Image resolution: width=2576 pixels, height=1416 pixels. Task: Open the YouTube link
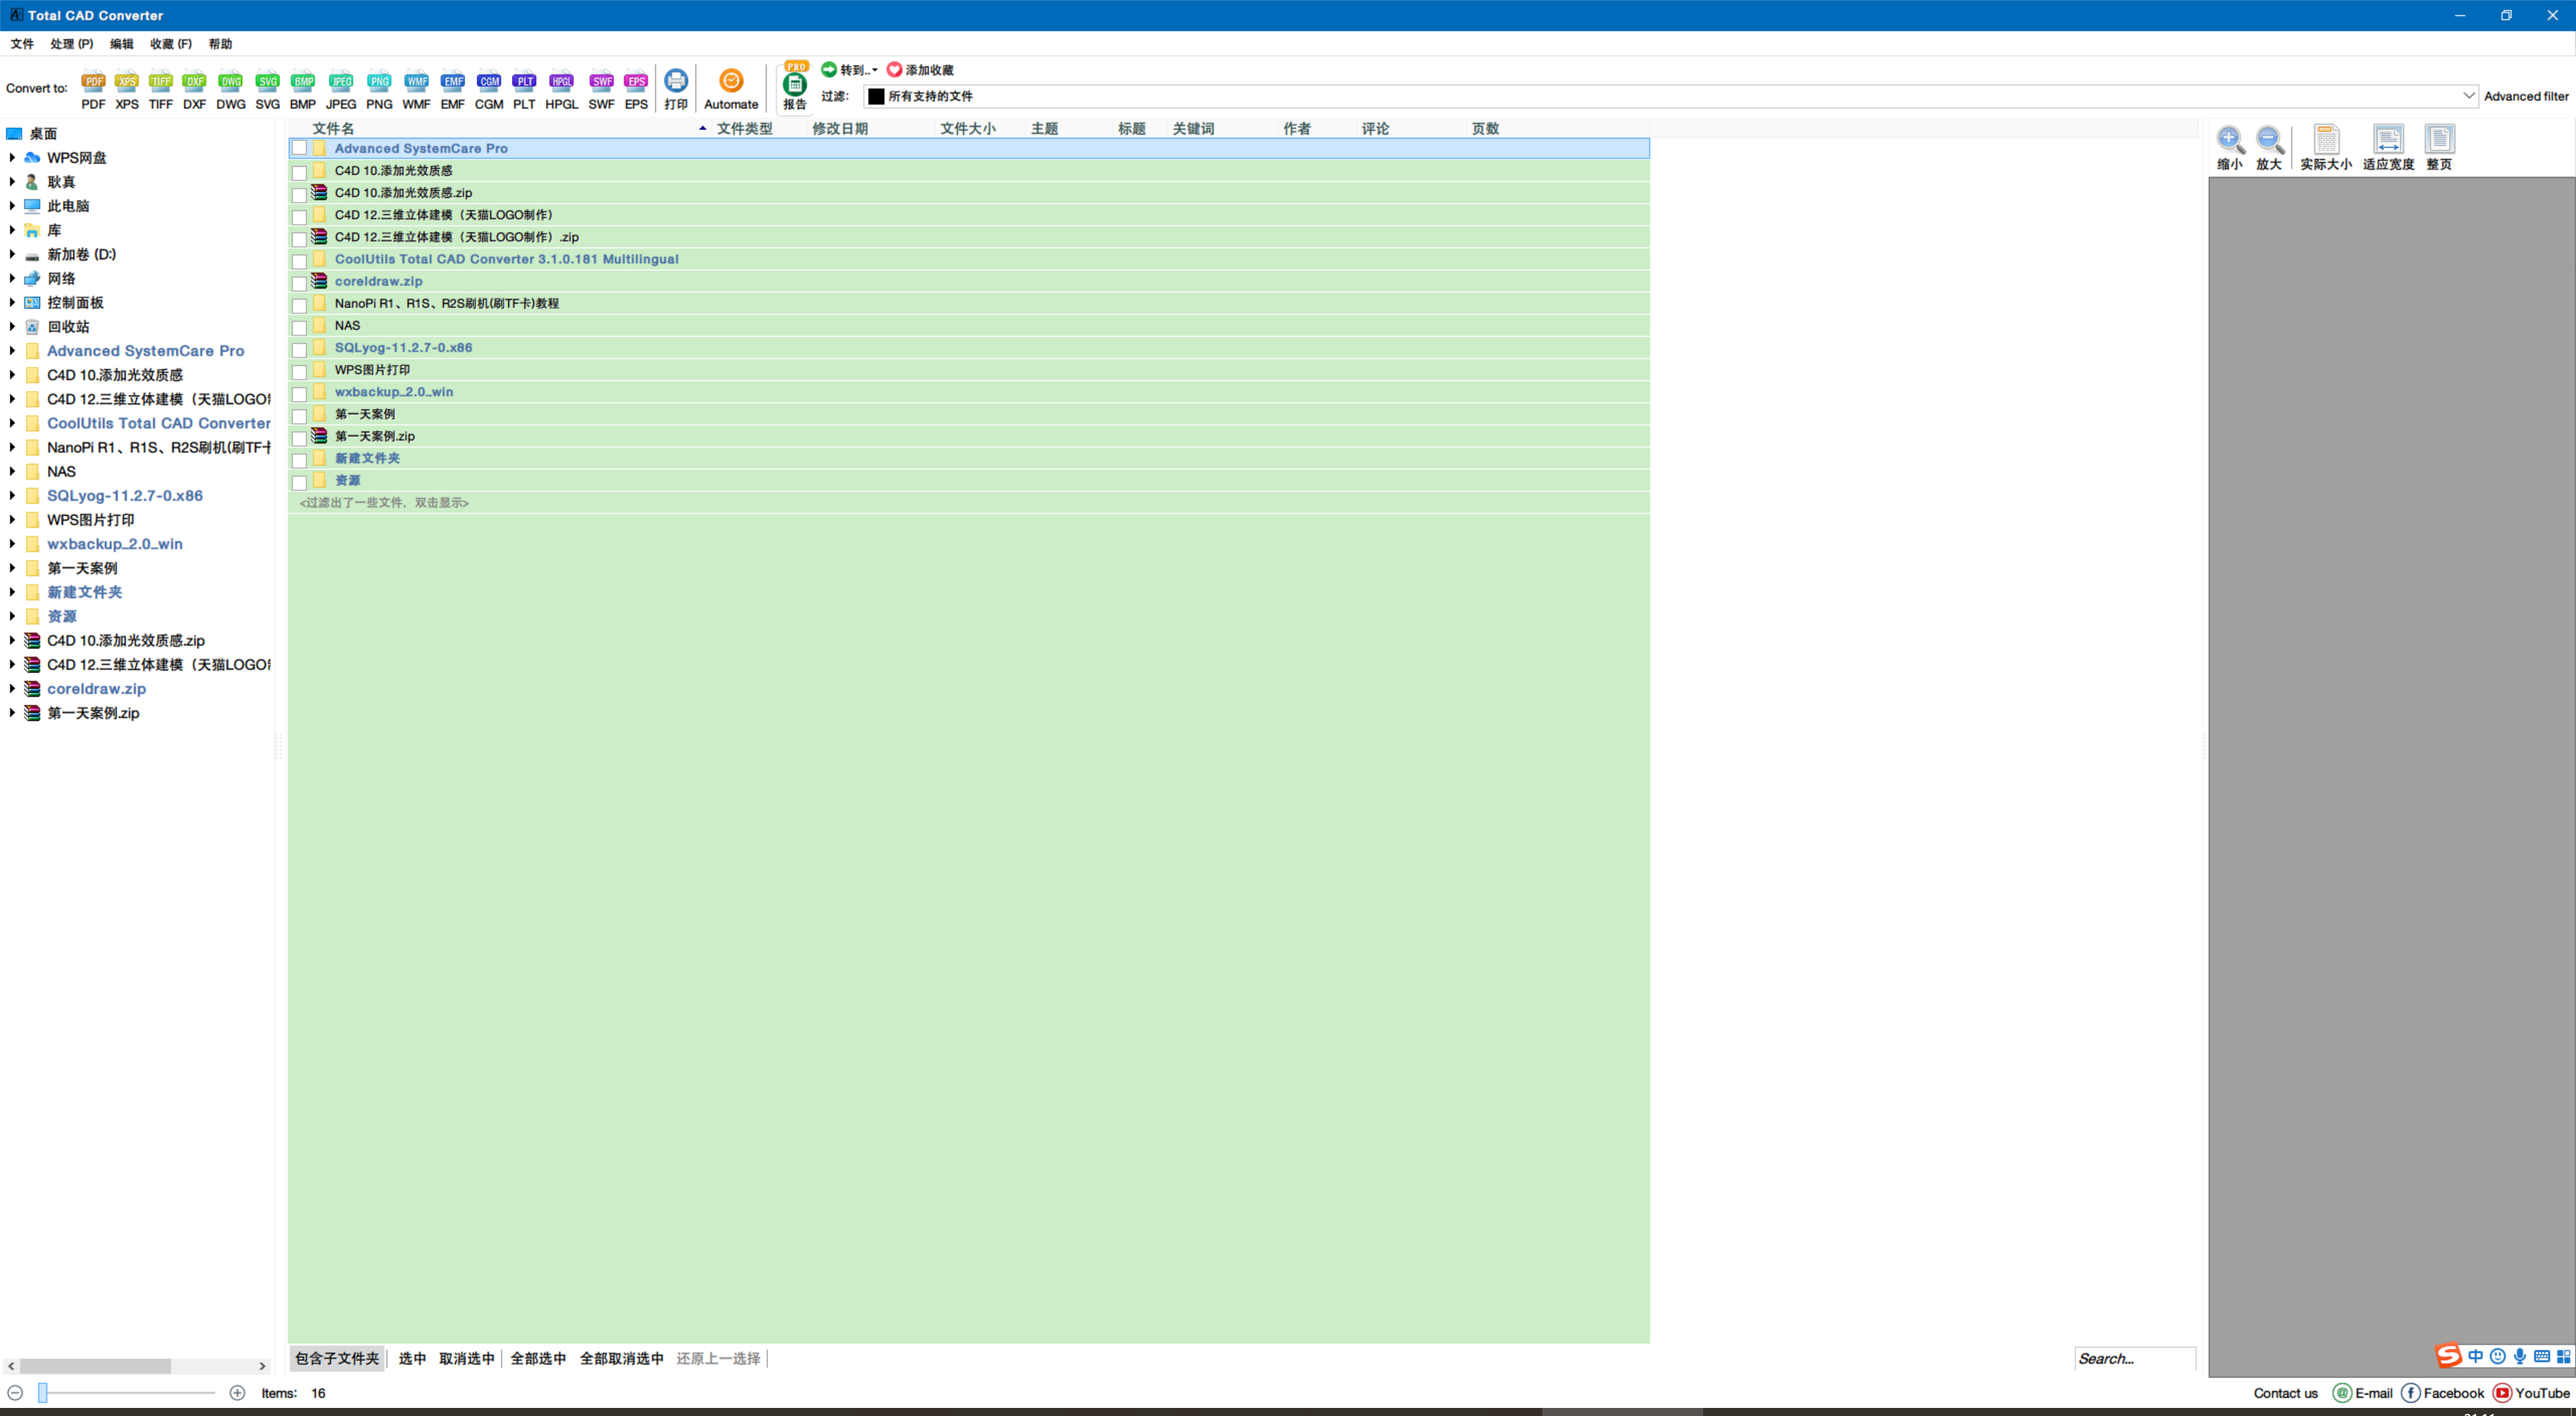(2531, 1393)
